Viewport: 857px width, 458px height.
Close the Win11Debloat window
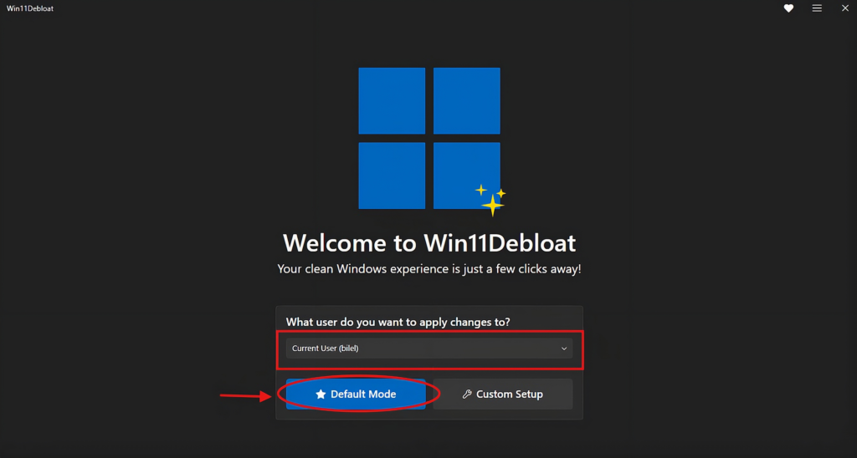pyautogui.click(x=845, y=8)
